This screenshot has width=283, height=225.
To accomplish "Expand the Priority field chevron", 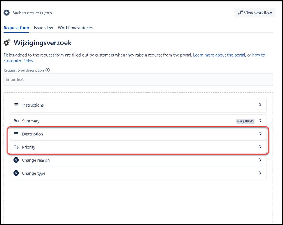I will [260, 147].
